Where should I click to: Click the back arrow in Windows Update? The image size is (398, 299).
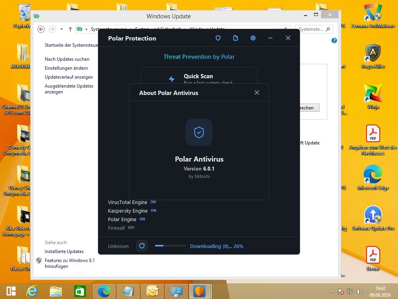41,29
